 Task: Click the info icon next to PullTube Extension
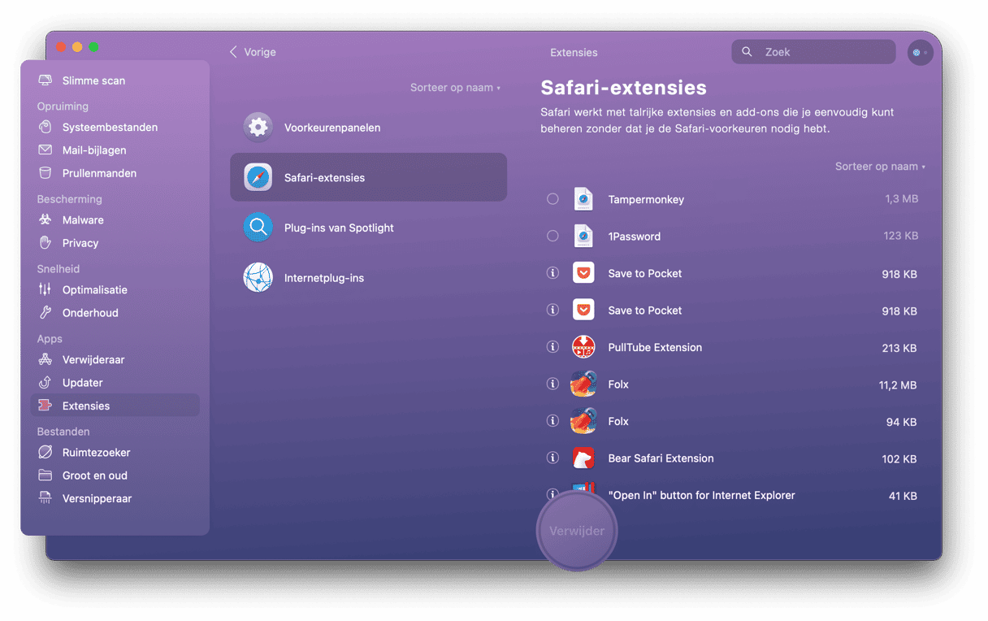(552, 347)
